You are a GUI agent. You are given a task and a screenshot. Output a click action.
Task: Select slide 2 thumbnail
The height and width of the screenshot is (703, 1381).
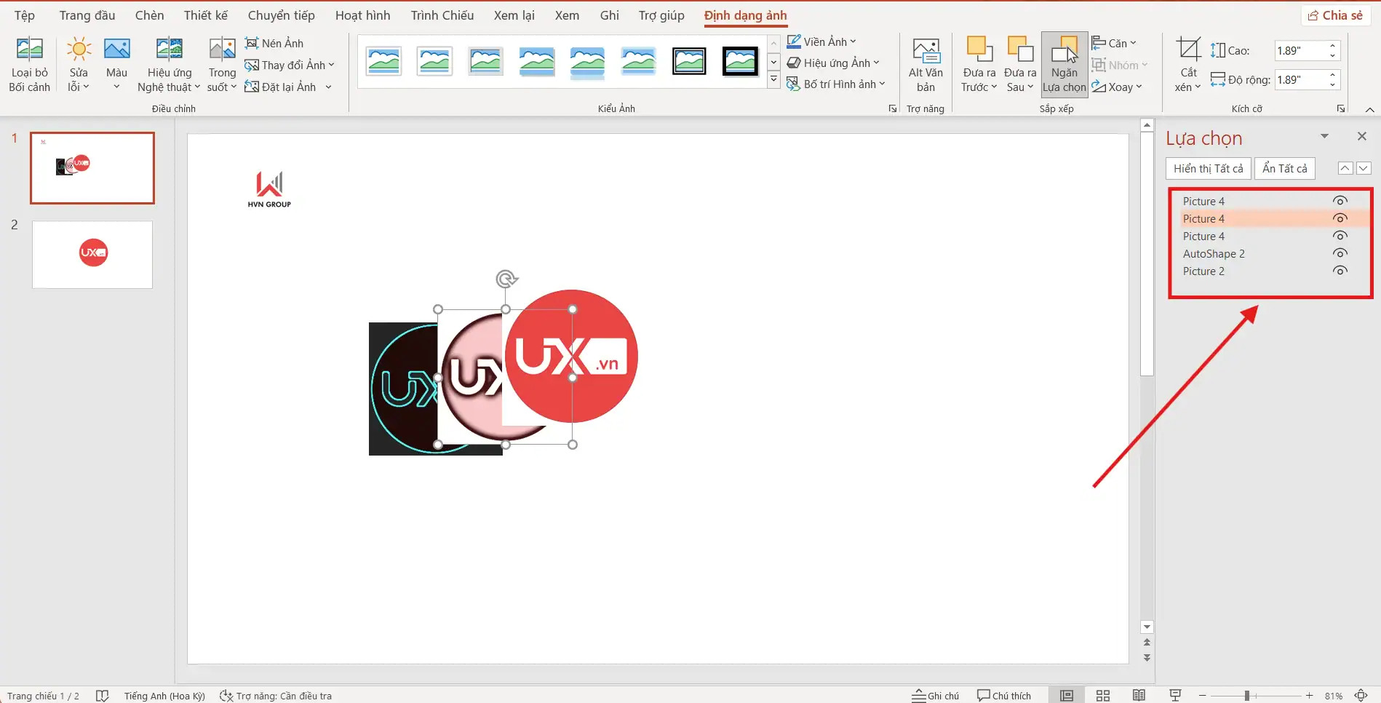[x=92, y=254]
